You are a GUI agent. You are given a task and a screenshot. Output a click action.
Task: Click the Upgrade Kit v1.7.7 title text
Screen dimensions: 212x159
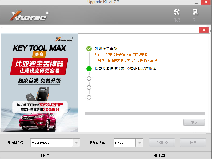[x=103, y=2]
